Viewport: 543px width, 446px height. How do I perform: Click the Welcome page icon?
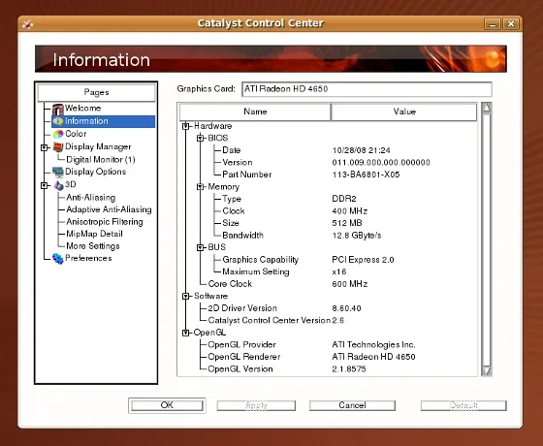(x=58, y=109)
